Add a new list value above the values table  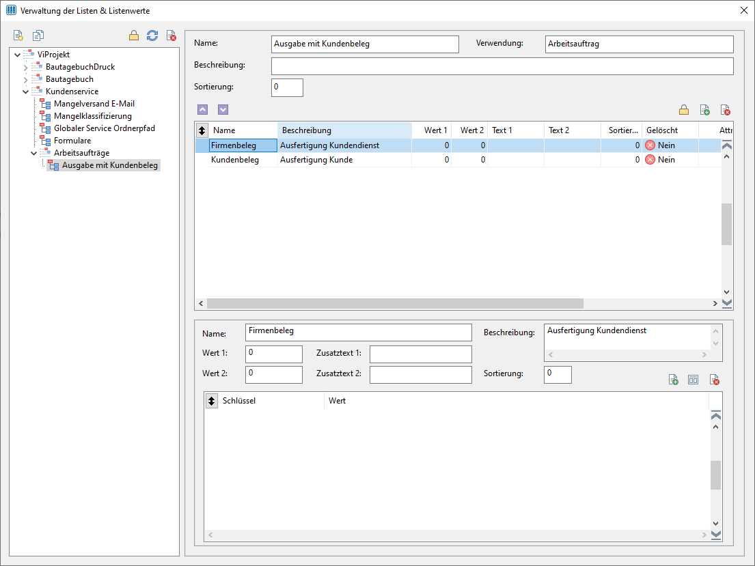click(x=705, y=110)
